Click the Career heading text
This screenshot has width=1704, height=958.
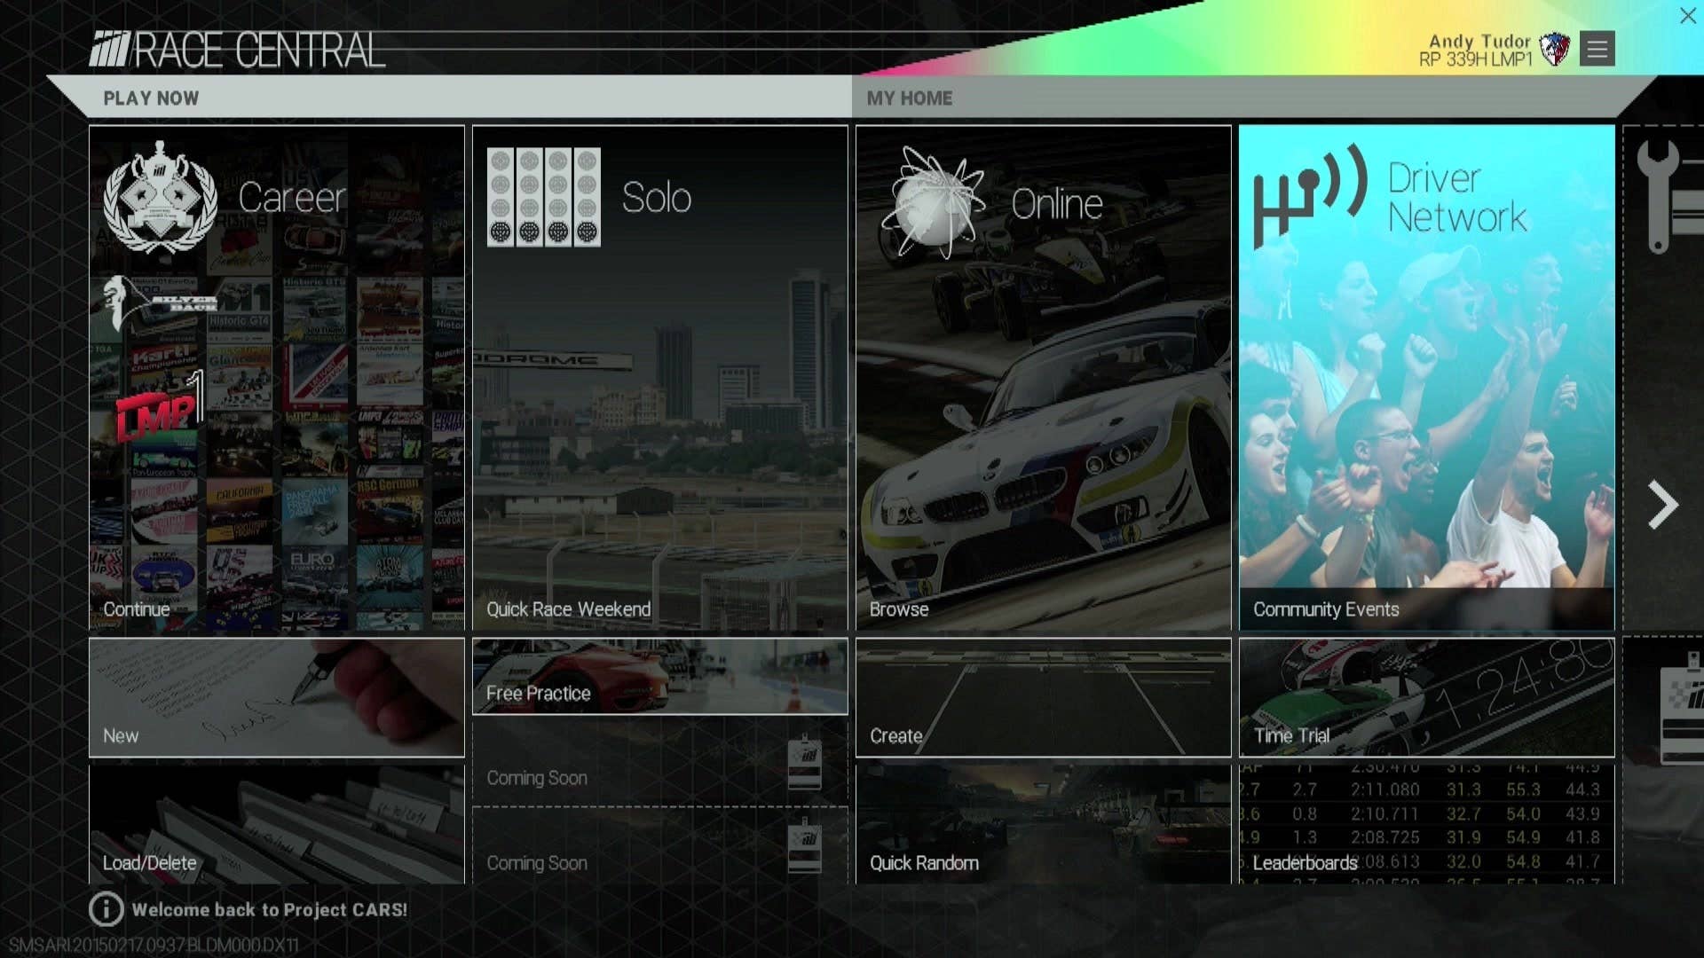click(291, 197)
